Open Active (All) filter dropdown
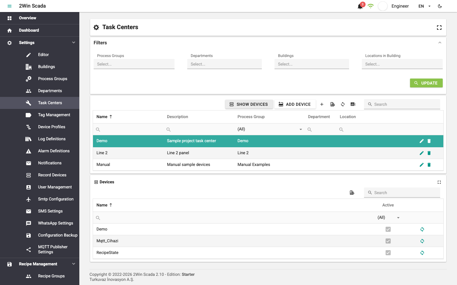 point(388,218)
